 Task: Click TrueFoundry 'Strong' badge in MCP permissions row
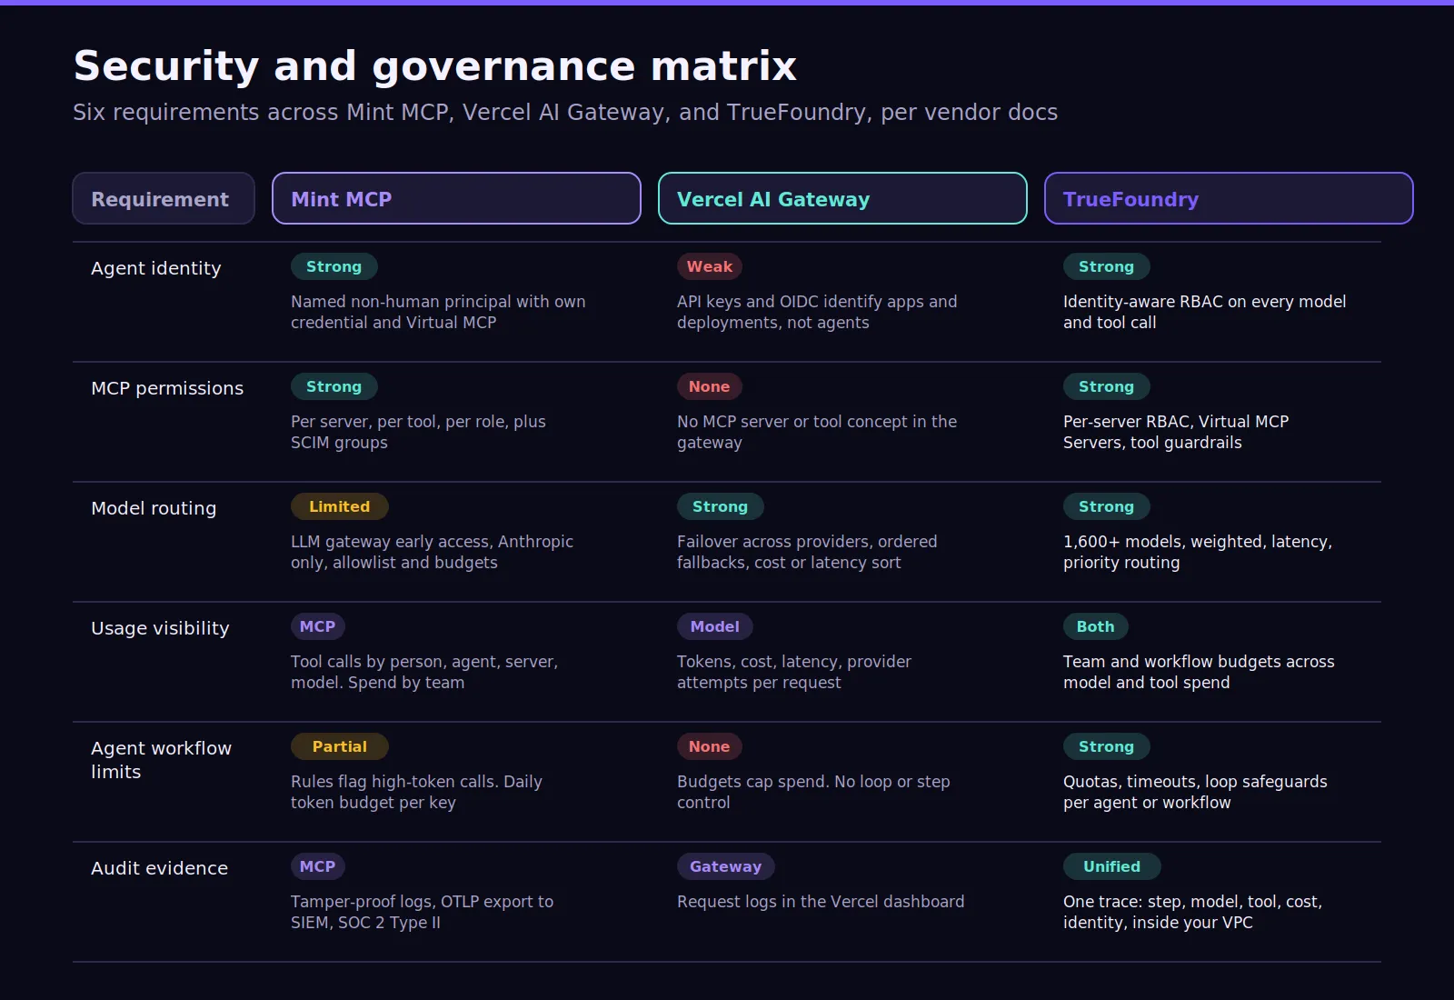click(1106, 386)
